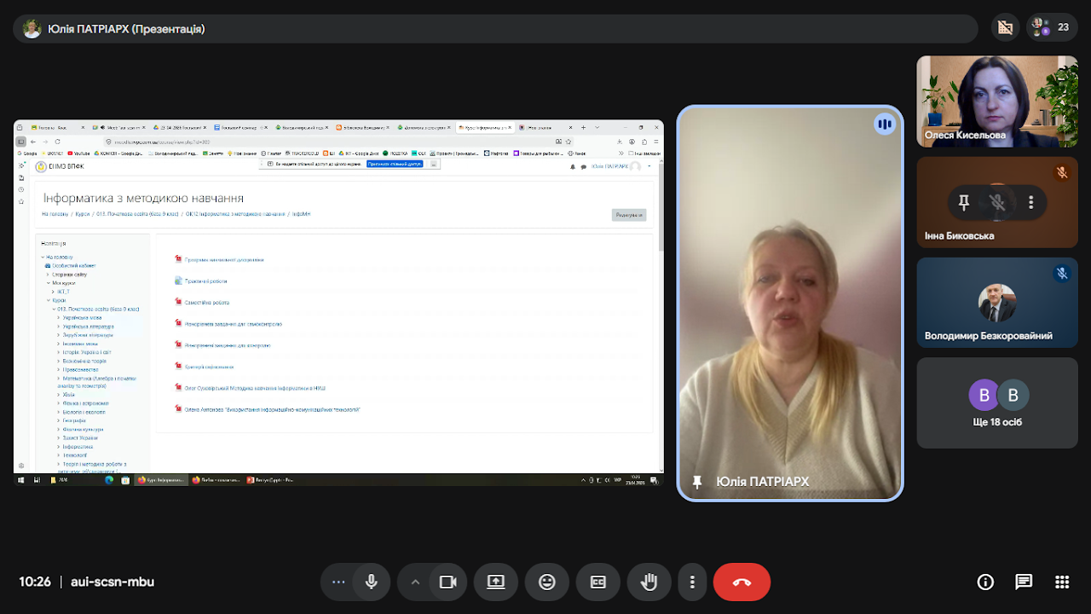
Task: Toggle the microphone in the call toolbar
Action: pos(372,582)
